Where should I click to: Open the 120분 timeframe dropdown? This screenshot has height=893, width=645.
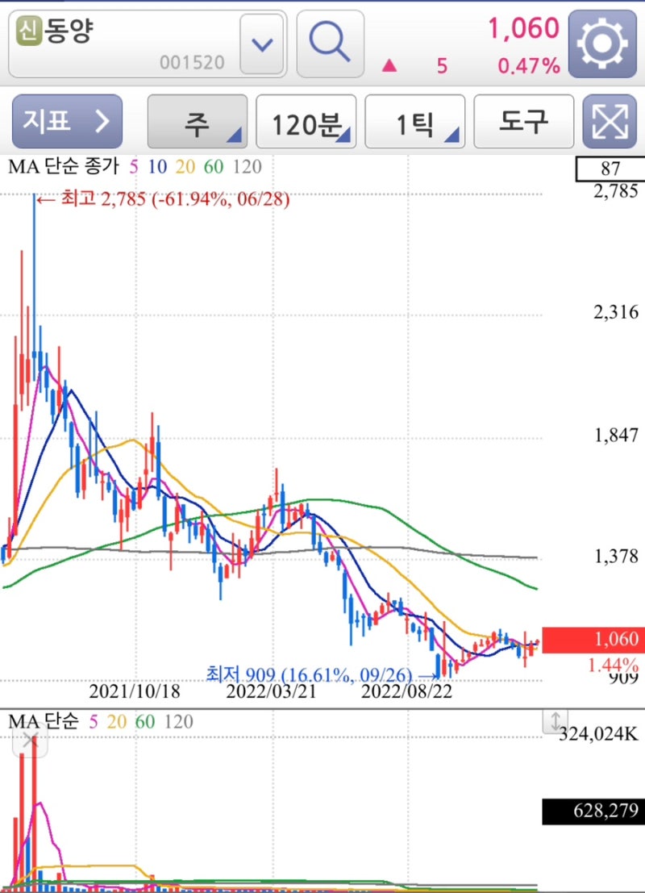coord(306,121)
